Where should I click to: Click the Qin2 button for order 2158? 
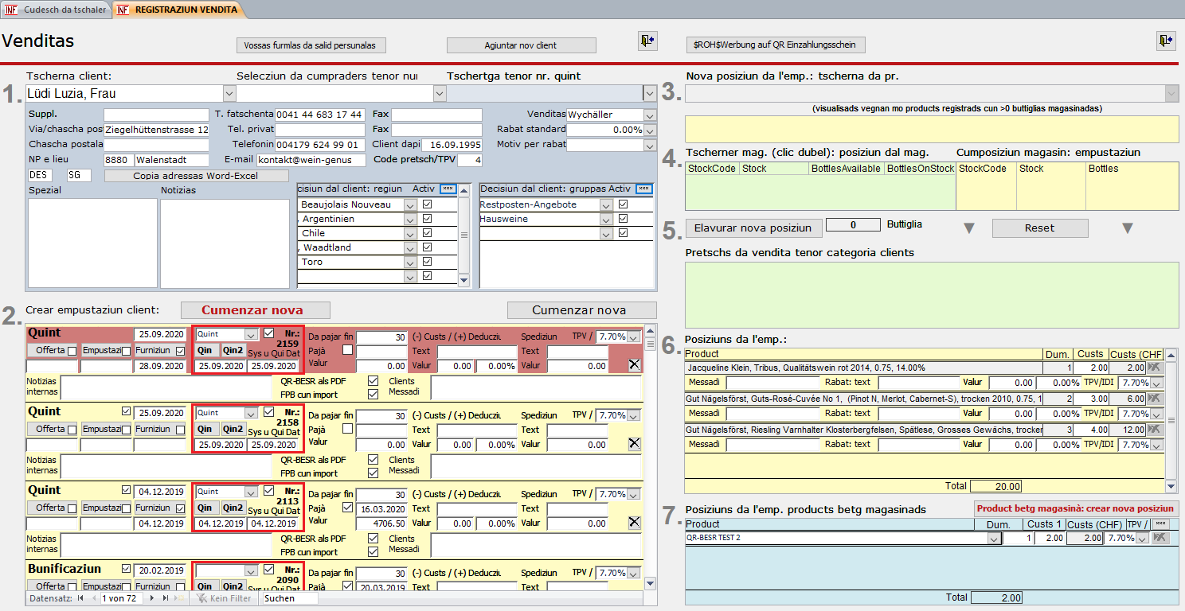[233, 430]
